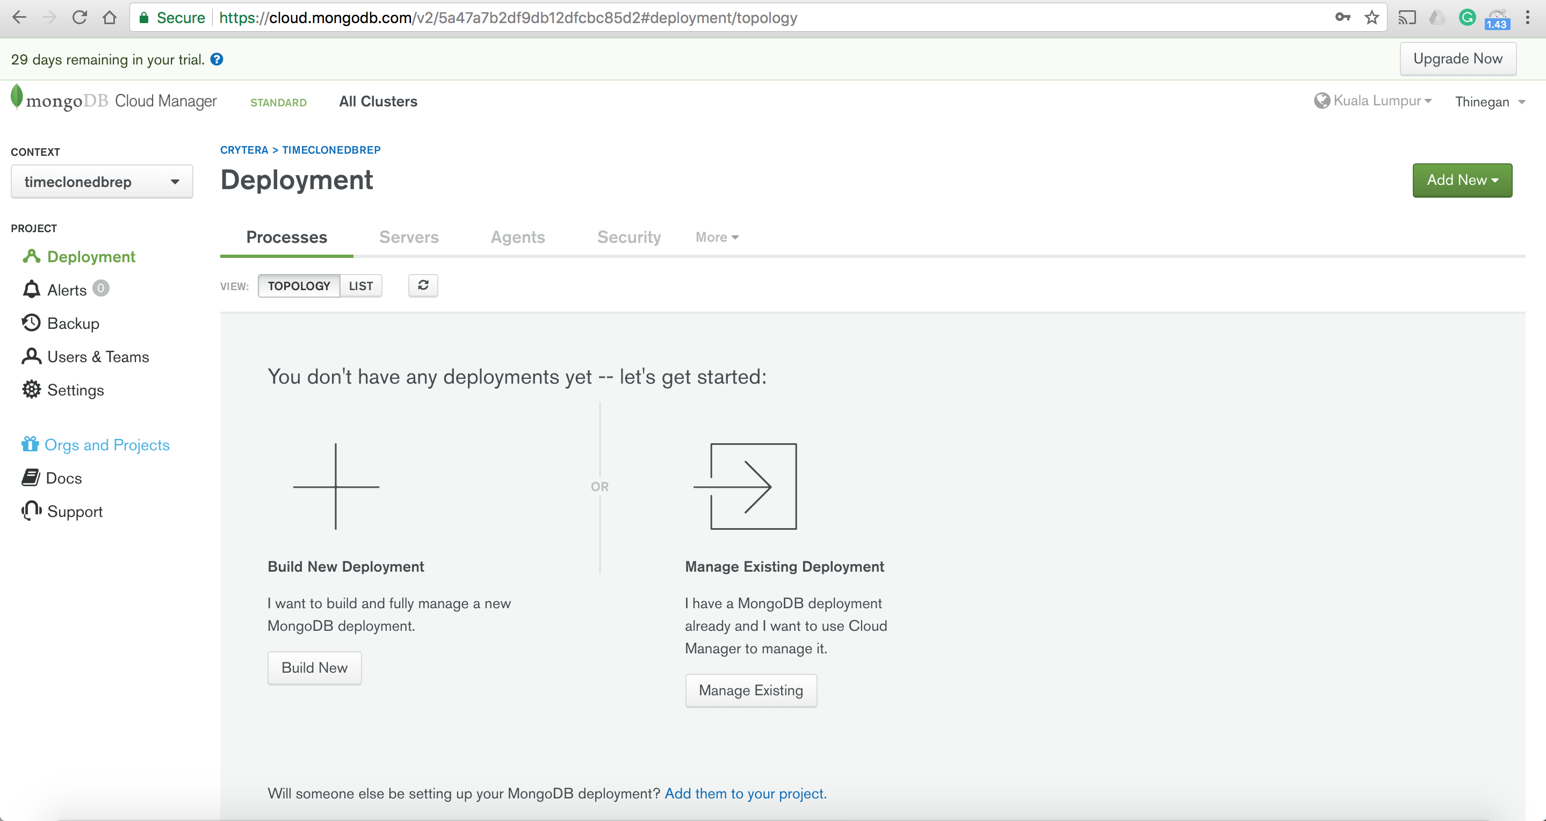Image resolution: width=1546 pixels, height=821 pixels.
Task: Open the Add New dropdown
Action: coord(1462,180)
